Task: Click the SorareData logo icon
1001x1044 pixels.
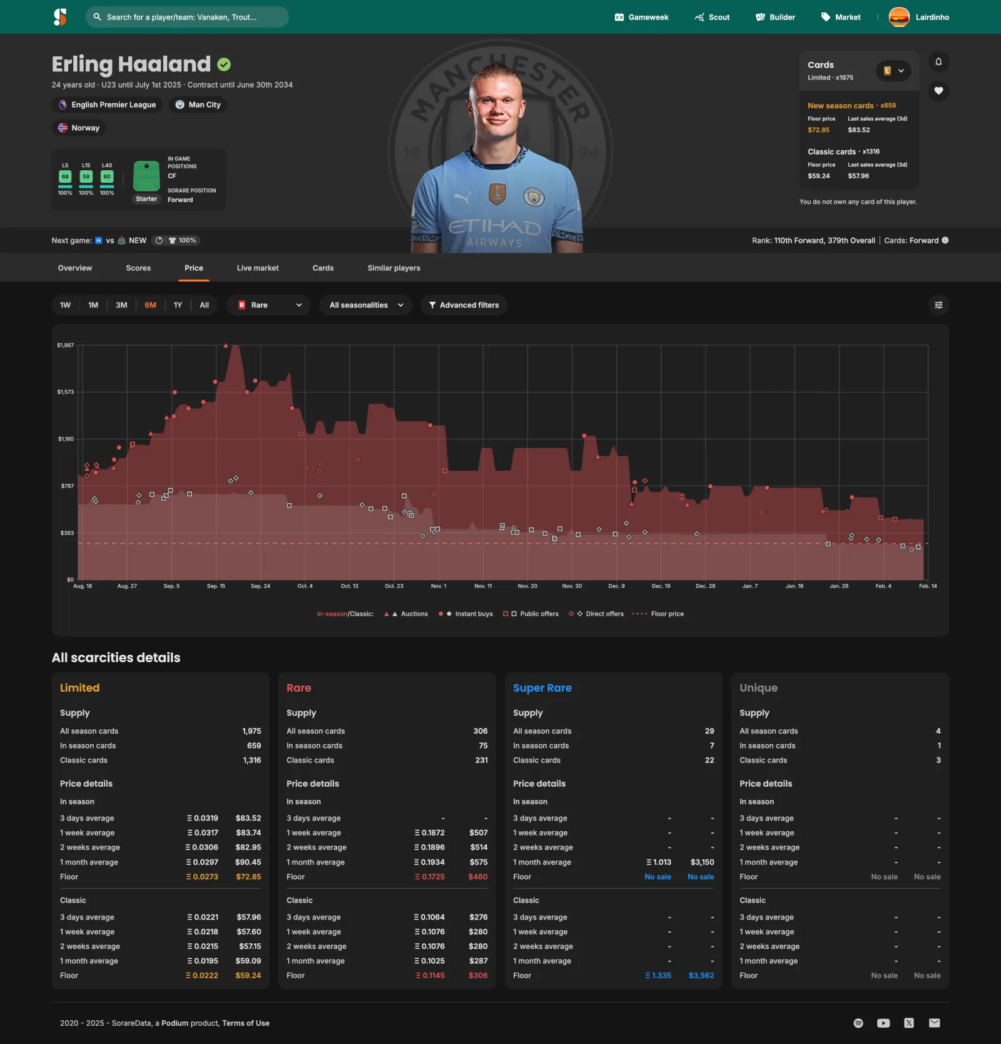Action: click(60, 17)
